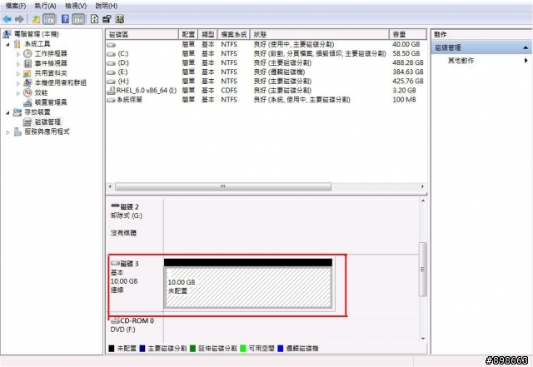Click the 磁碟 2 卸除式 (G:) label

[127, 211]
